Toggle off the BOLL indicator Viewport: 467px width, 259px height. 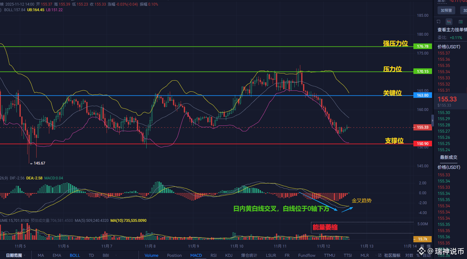point(75,255)
